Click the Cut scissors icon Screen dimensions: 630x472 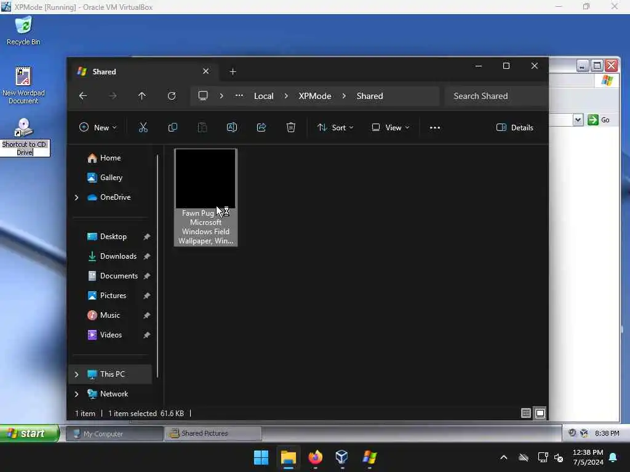143,128
